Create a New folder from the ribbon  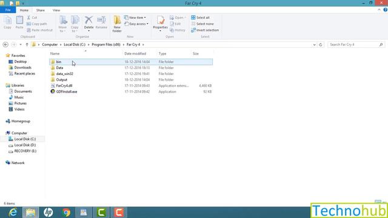pyautogui.click(x=117, y=24)
